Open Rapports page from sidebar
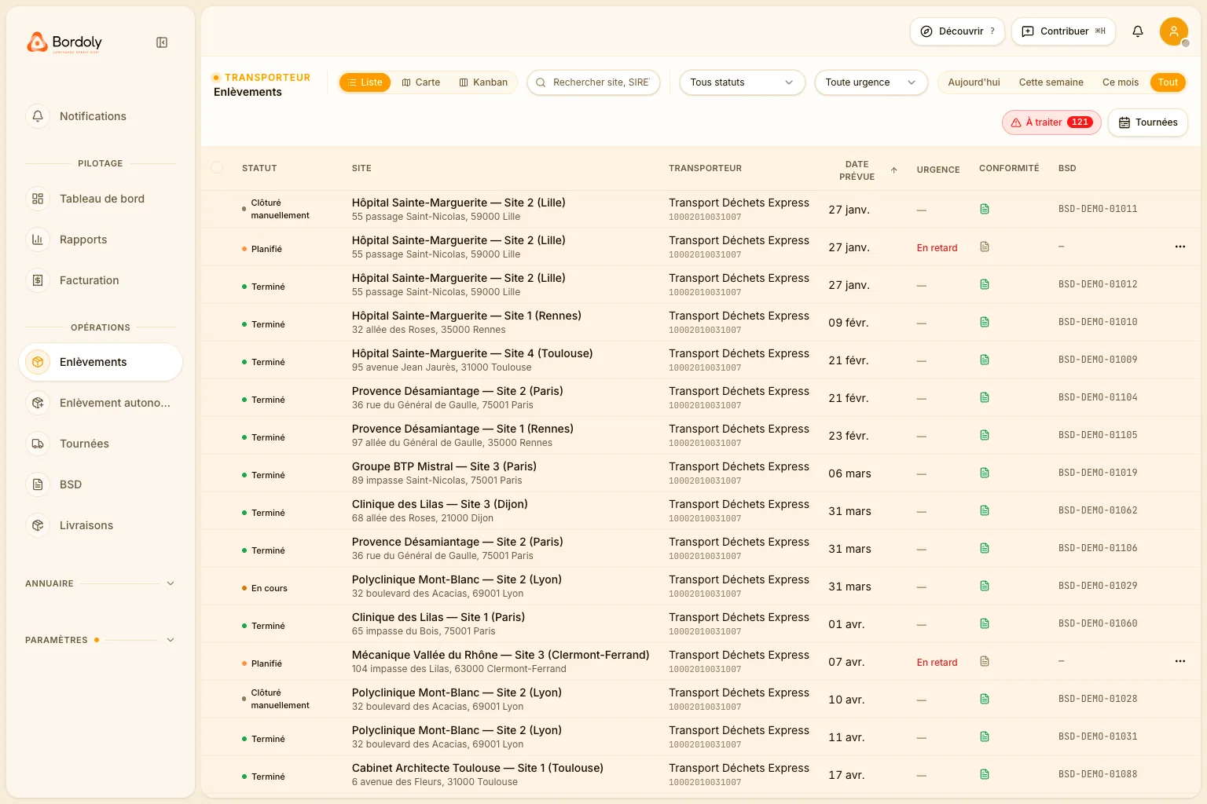Screen dimensions: 1207x804 pyautogui.click(x=101, y=239)
